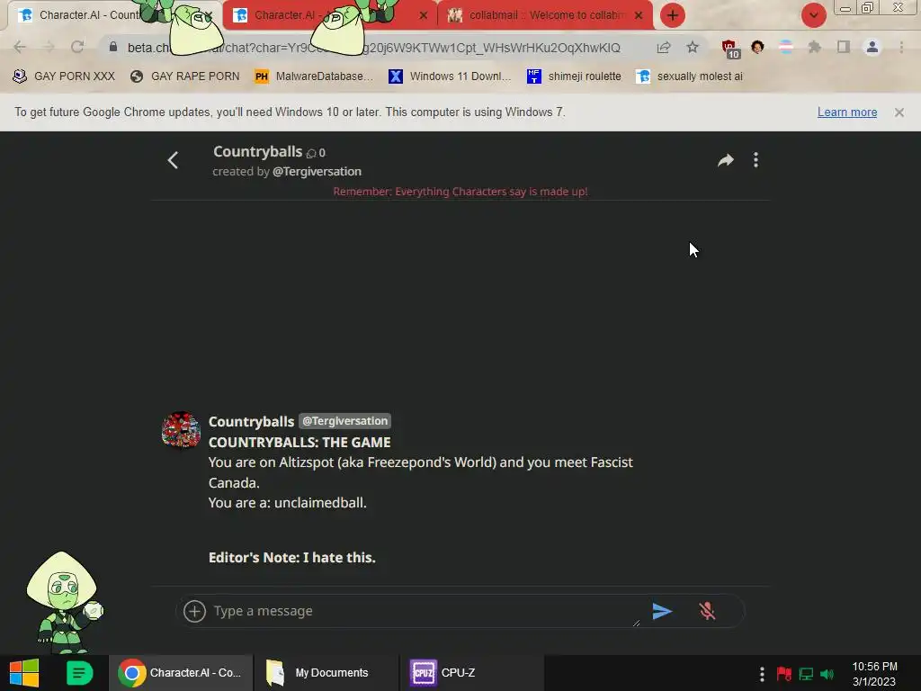Image resolution: width=921 pixels, height=691 pixels.
Task: Go forward in browser history
Action: click(49, 47)
